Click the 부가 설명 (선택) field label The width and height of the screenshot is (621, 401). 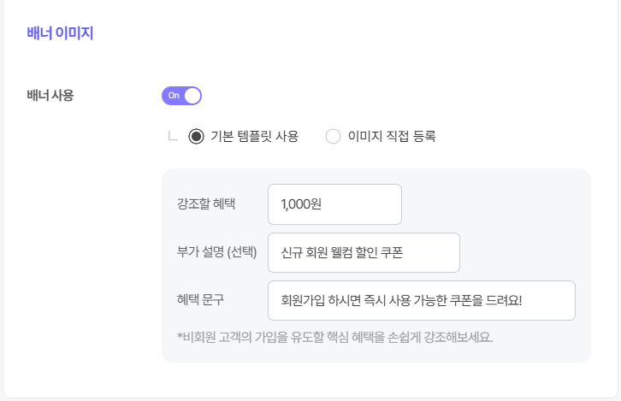pyautogui.click(x=216, y=252)
